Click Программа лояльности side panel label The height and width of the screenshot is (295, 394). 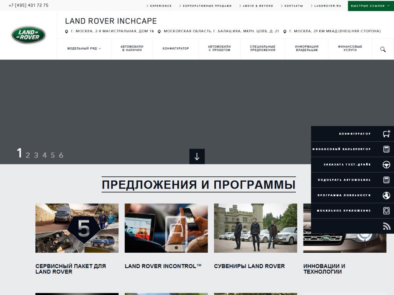[x=344, y=195]
